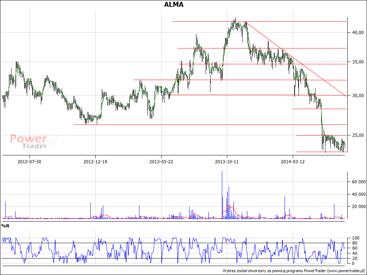Click the tallest volume bar near 2013-10-11
This screenshot has width=367, height=275.
click(x=222, y=195)
